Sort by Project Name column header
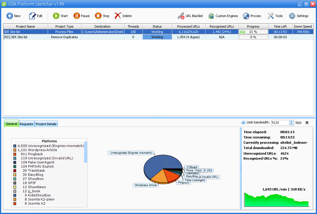Image resolution: width=317 pixels, height=214 pixels. [25, 26]
